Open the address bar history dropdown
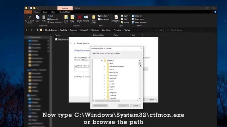The image size is (227, 127). [157, 30]
